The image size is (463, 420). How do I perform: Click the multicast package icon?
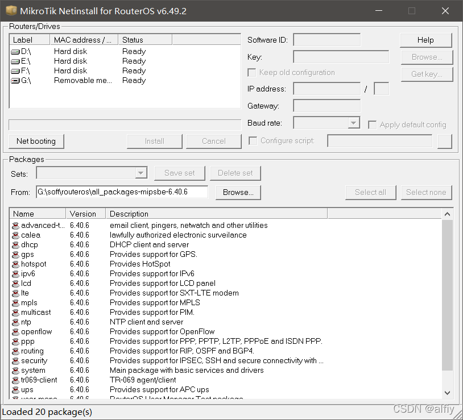15,313
